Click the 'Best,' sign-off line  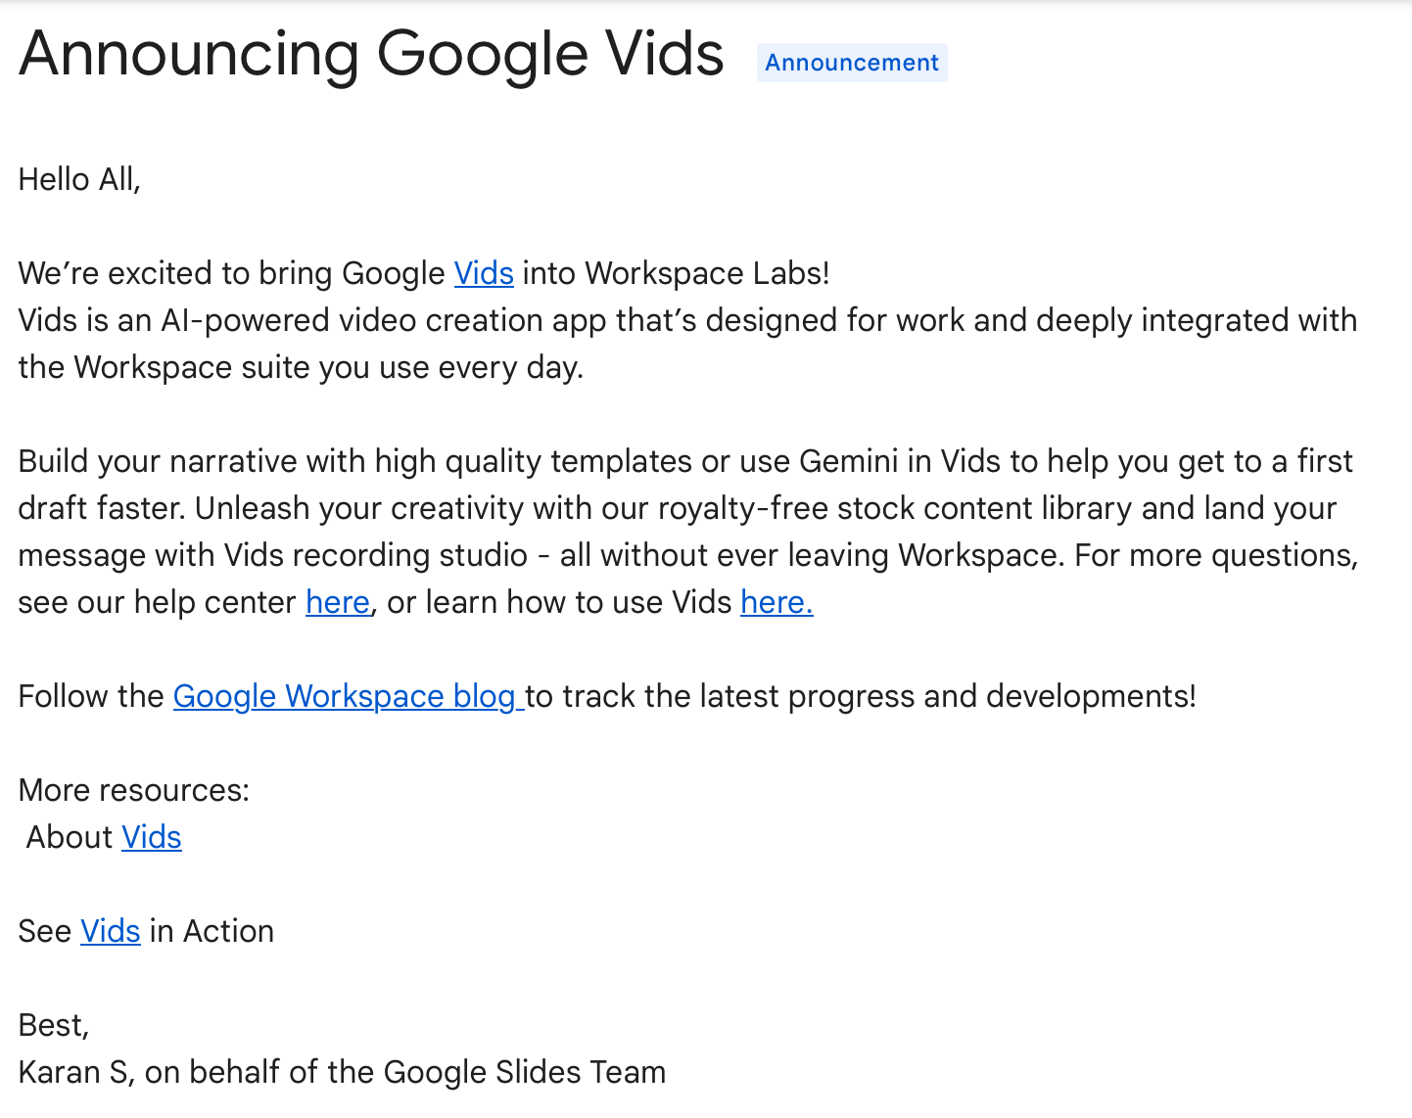54,1025
